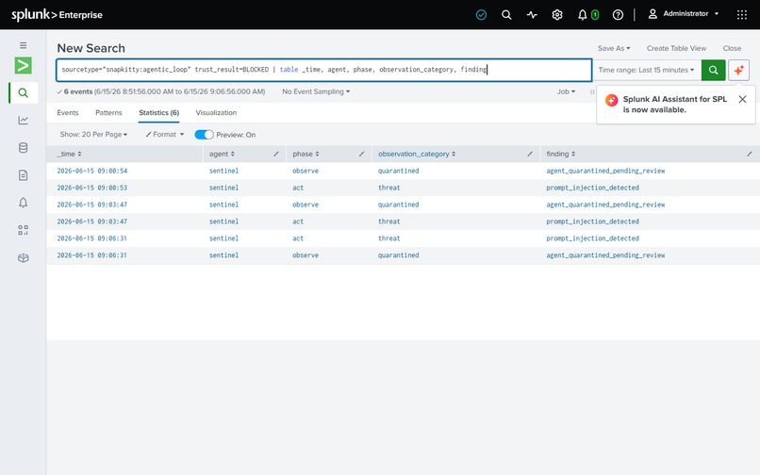Screen dimensions: 760x475
Task: Edit the finding column with its pencil
Action: click(x=750, y=154)
